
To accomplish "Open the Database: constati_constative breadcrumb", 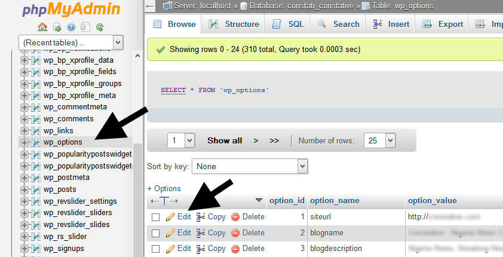I will click(x=302, y=6).
